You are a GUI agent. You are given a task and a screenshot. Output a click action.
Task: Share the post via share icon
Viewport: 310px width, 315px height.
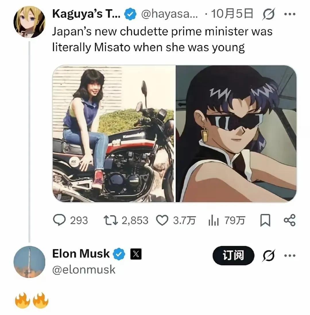click(x=289, y=220)
